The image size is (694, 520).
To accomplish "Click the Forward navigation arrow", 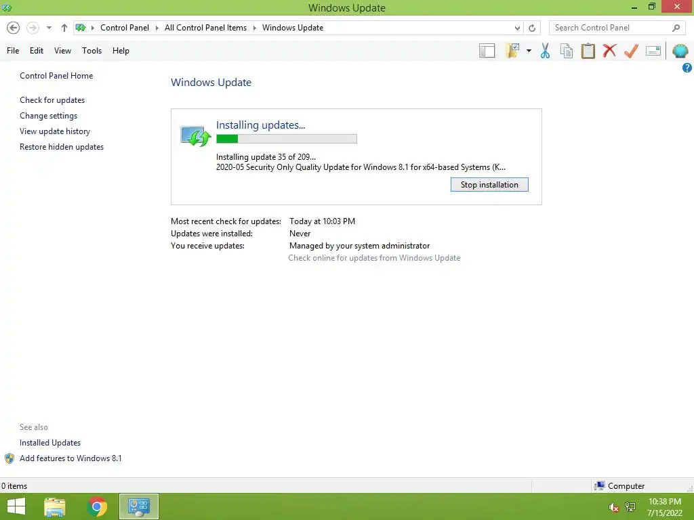I will (33, 28).
